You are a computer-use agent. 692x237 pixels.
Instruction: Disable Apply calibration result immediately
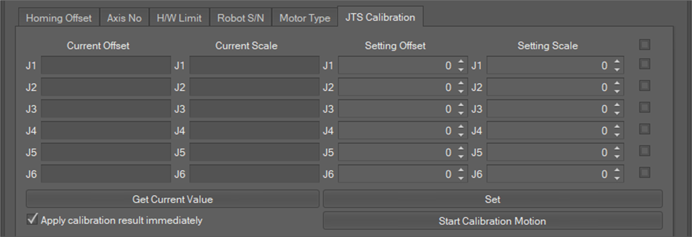click(32, 219)
